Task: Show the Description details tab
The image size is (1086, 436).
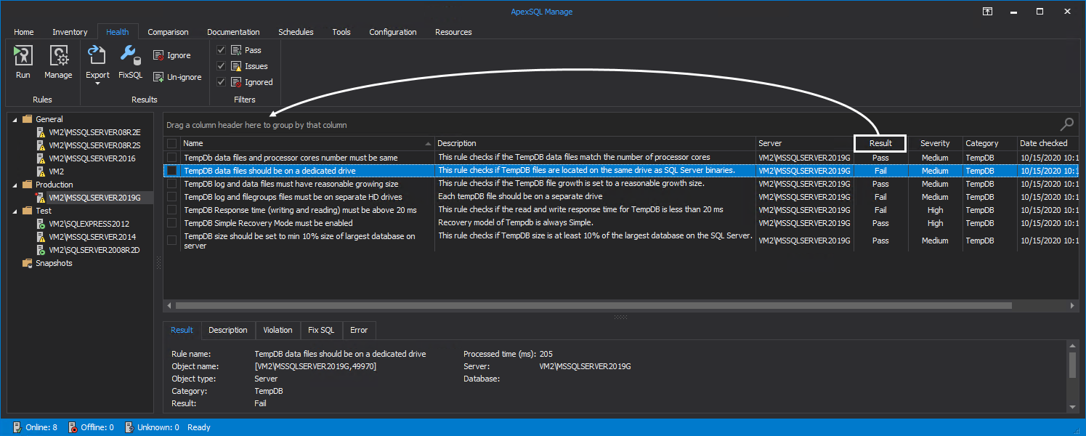Action: click(228, 330)
